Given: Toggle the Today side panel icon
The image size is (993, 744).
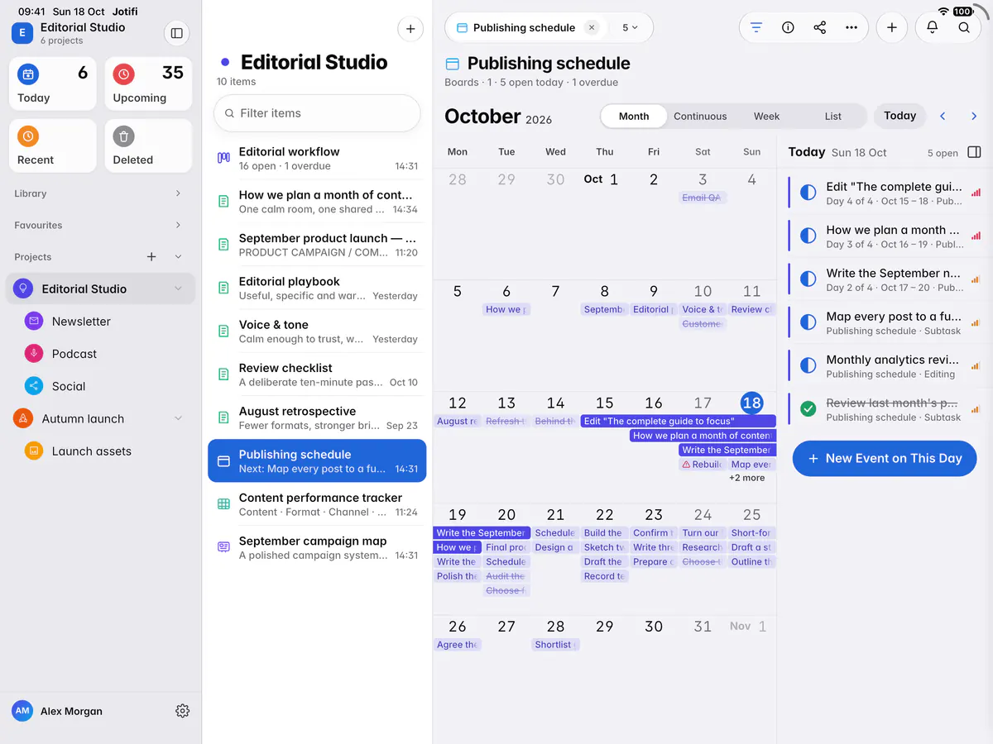Looking at the screenshot, I should tap(974, 152).
